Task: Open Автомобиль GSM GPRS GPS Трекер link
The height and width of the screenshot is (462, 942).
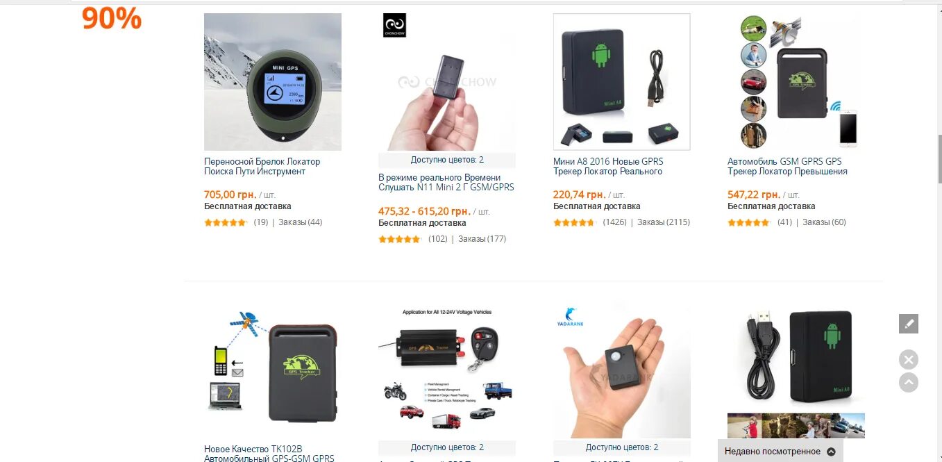Action: tap(787, 166)
